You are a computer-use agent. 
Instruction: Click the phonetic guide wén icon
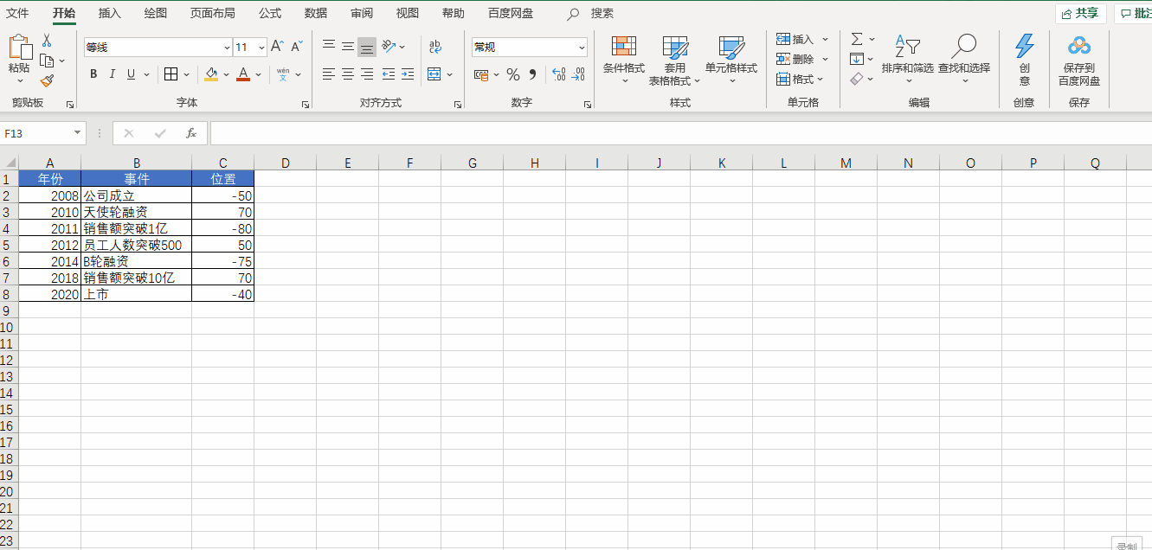pyautogui.click(x=283, y=74)
